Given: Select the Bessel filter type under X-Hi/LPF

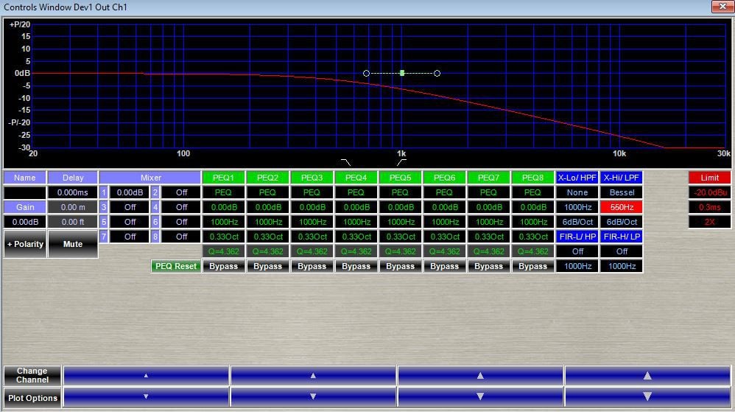Looking at the screenshot, I should coord(622,192).
